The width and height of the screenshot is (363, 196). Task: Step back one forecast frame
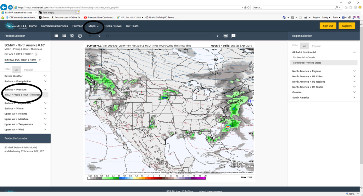(99, 36)
